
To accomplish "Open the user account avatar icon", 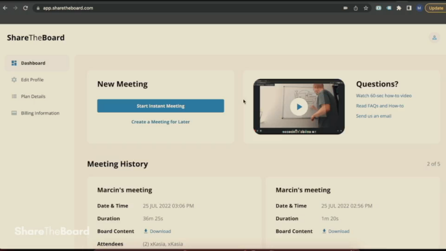I will (434, 38).
